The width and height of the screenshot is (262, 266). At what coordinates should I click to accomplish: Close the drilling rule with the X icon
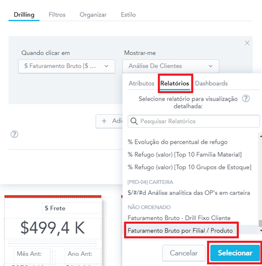tap(247, 43)
